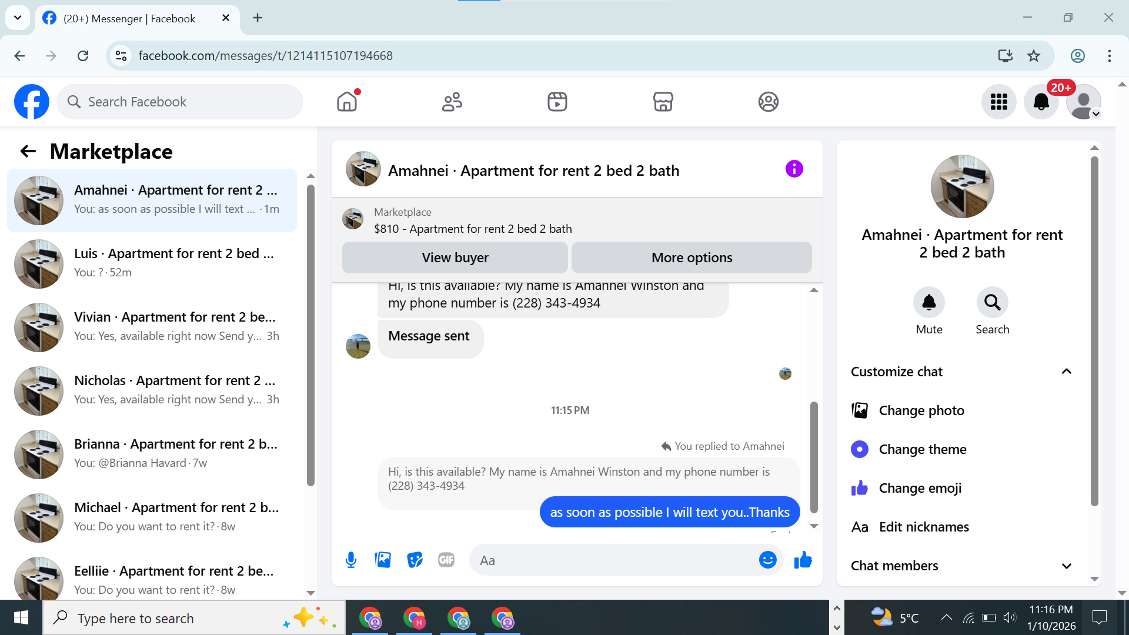Open the Home feed tab
1129x635 pixels.
tap(347, 102)
